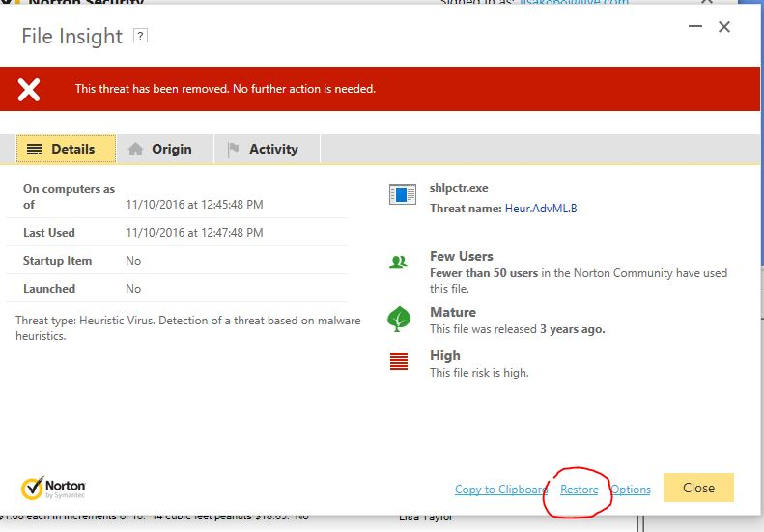Open the Activity tab
Viewport: 764px width, 532px height.
click(x=267, y=149)
